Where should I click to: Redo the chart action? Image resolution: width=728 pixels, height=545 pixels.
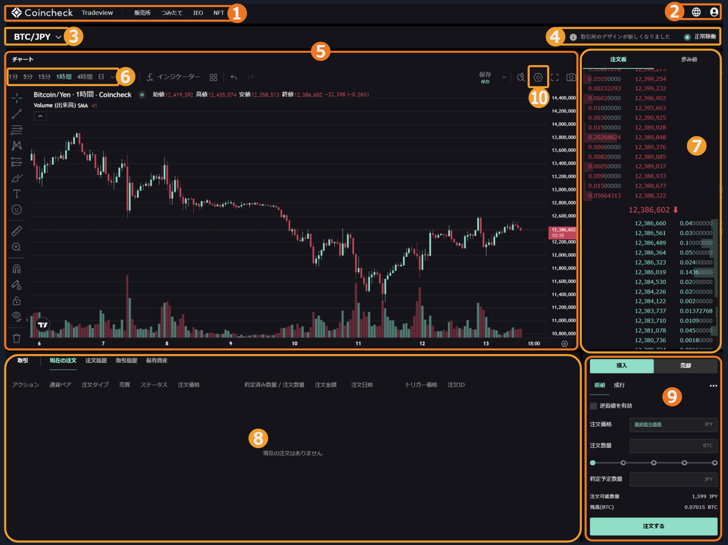tap(251, 77)
